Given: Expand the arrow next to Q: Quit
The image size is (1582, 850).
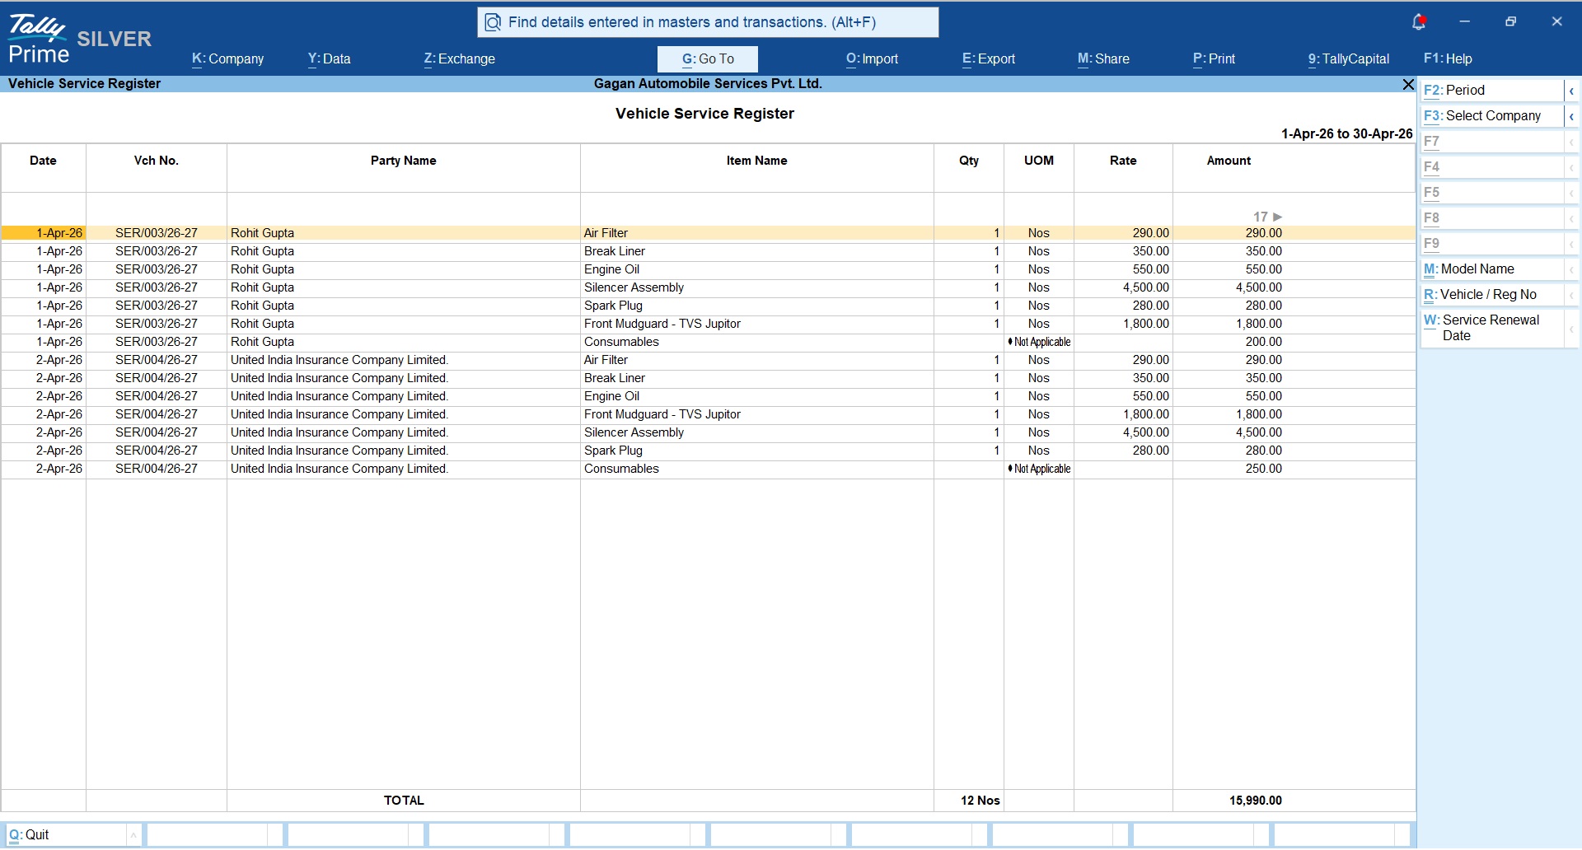Looking at the screenshot, I should point(133,835).
